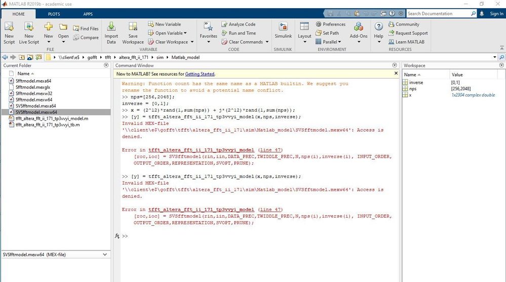506x282 pixels.
Task: Click Browse for folder icon
Action: click(x=30, y=57)
